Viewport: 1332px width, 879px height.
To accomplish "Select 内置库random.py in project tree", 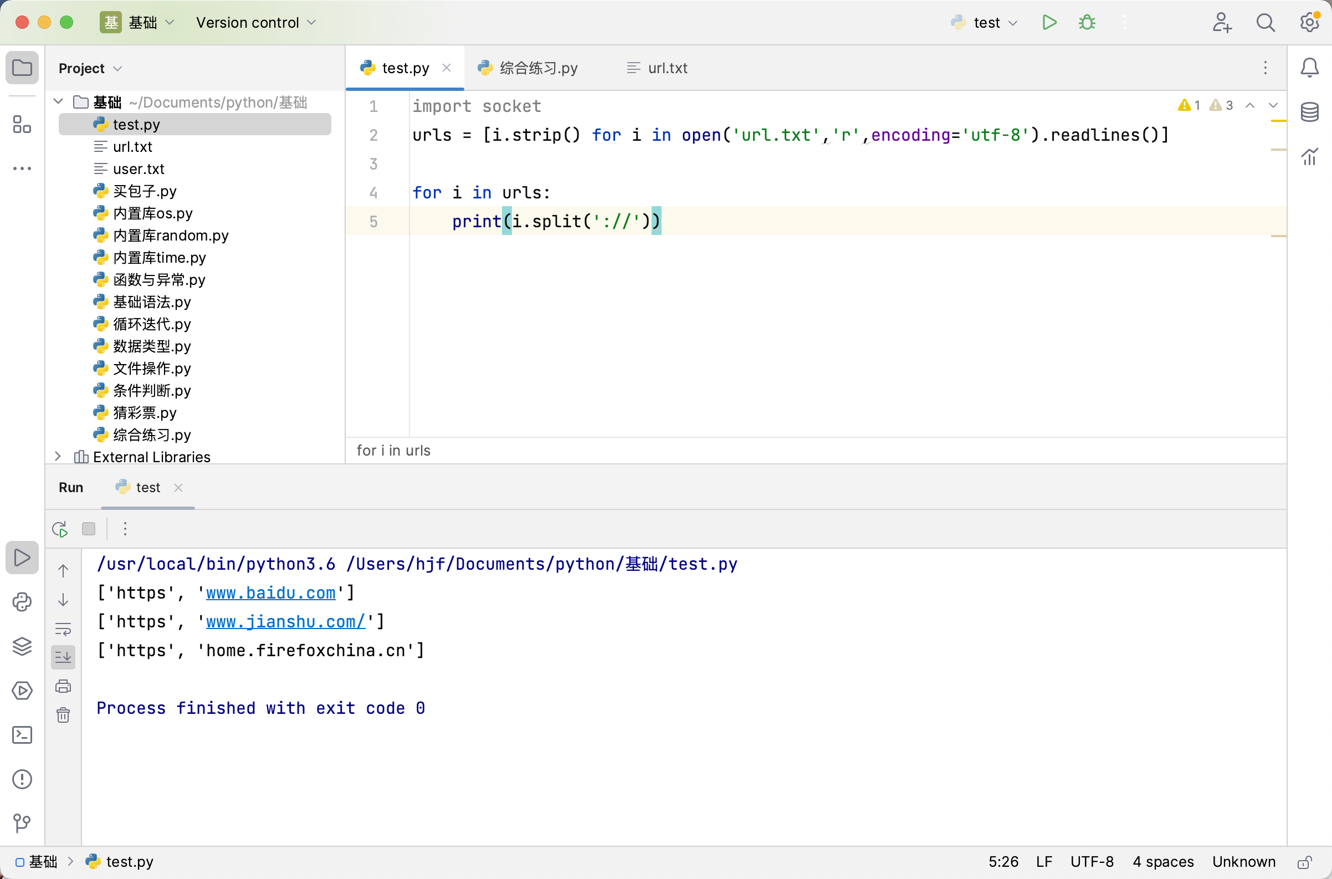I will click(x=194, y=235).
